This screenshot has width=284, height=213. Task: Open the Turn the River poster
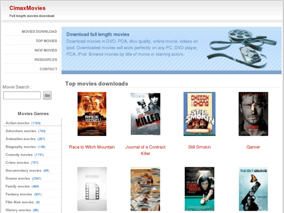pyautogui.click(x=199, y=189)
